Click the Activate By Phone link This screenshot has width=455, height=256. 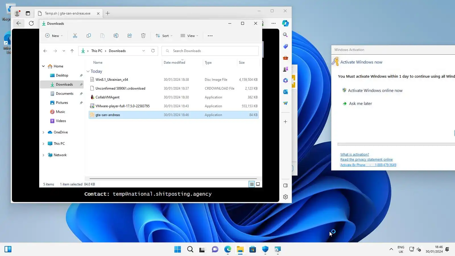pos(368,165)
